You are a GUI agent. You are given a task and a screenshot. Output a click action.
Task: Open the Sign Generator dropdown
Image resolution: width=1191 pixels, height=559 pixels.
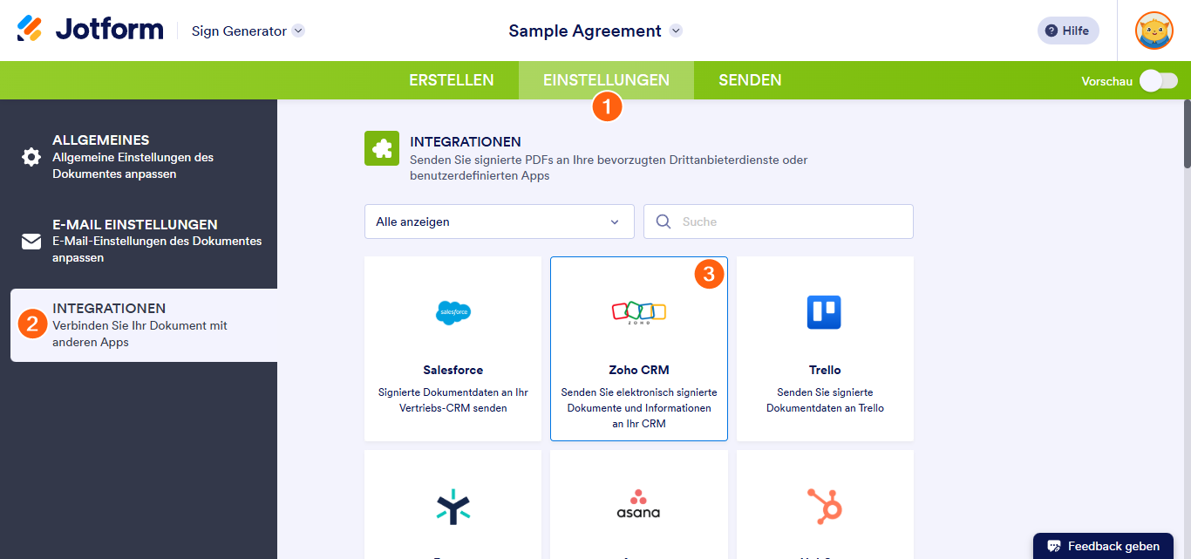coord(247,30)
